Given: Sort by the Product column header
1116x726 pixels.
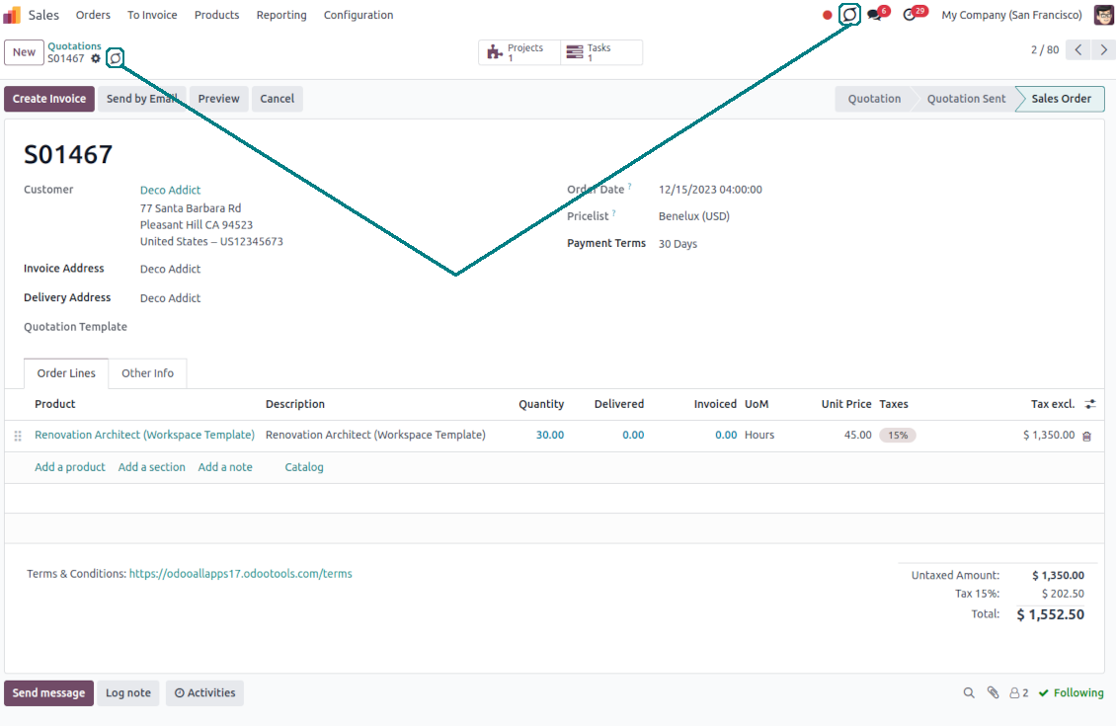Looking at the screenshot, I should point(54,404).
